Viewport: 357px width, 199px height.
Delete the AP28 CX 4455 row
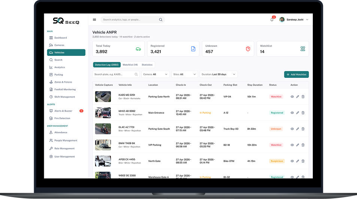pyautogui.click(x=303, y=161)
